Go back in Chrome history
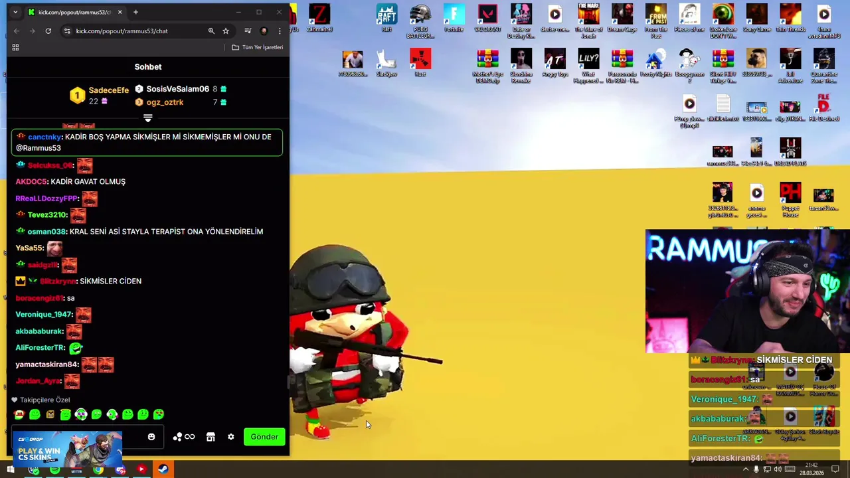 (x=17, y=31)
